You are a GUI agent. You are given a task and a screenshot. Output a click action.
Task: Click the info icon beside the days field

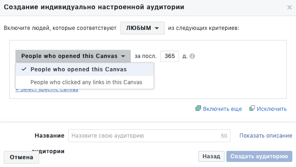192,56
